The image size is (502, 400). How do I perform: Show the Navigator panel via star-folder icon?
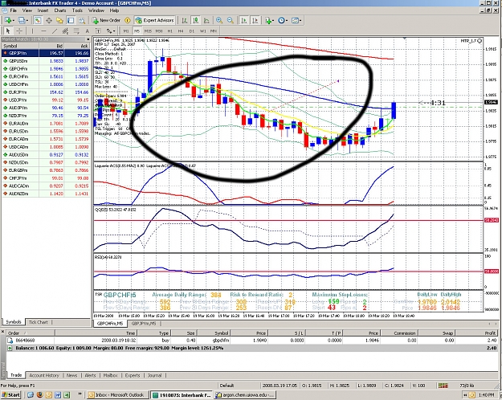(x=59, y=20)
